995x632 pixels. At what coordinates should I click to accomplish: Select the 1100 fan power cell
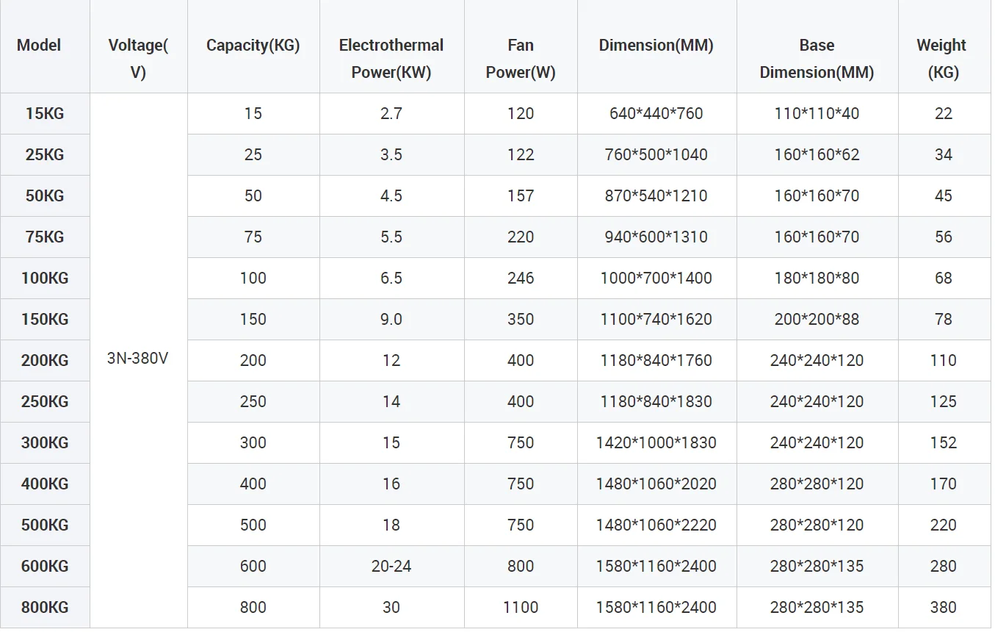pyautogui.click(x=520, y=608)
